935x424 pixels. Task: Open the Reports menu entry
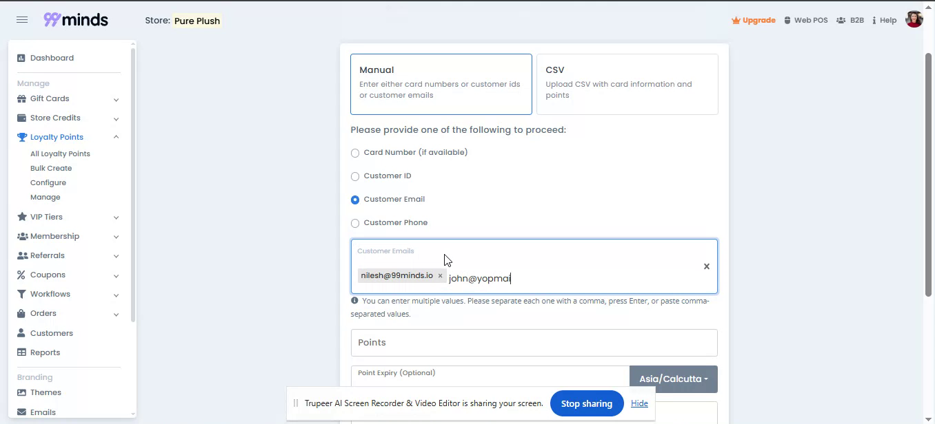pos(39,352)
